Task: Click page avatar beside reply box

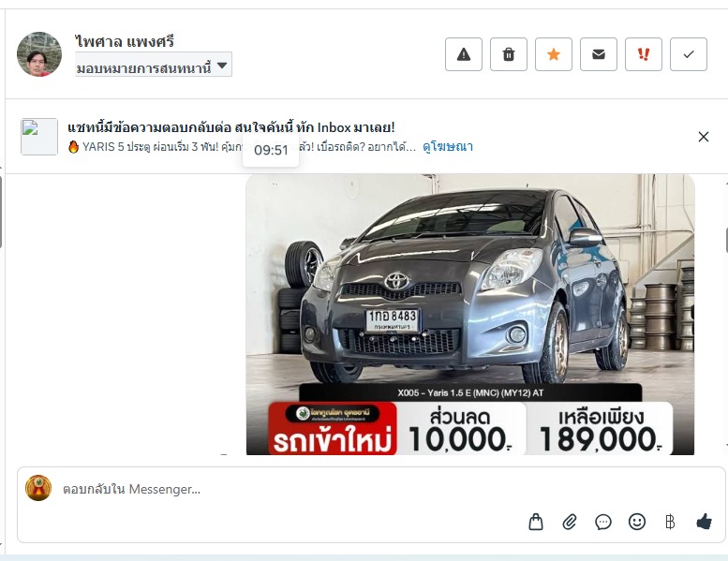Action: pos(38,488)
